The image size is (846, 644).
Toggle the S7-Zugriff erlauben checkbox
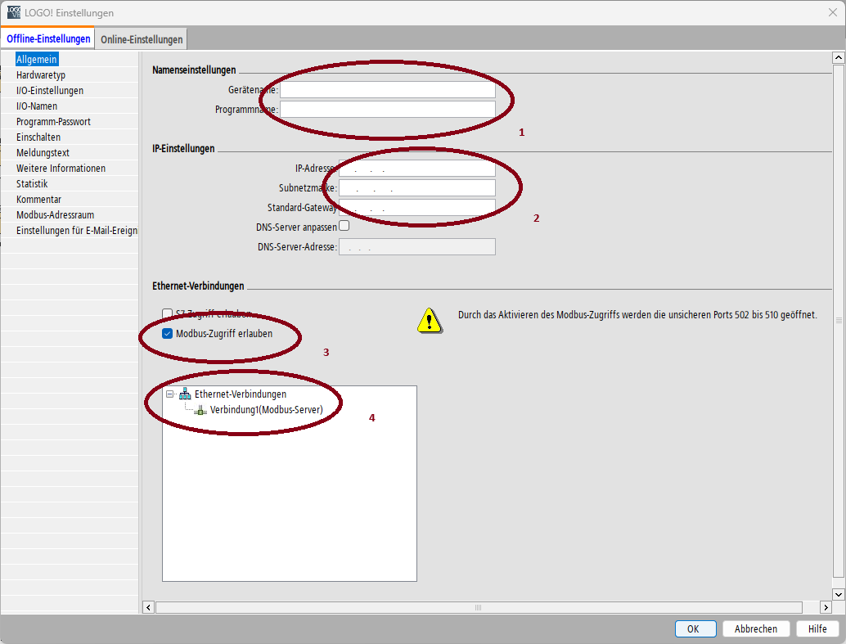pyautogui.click(x=168, y=313)
